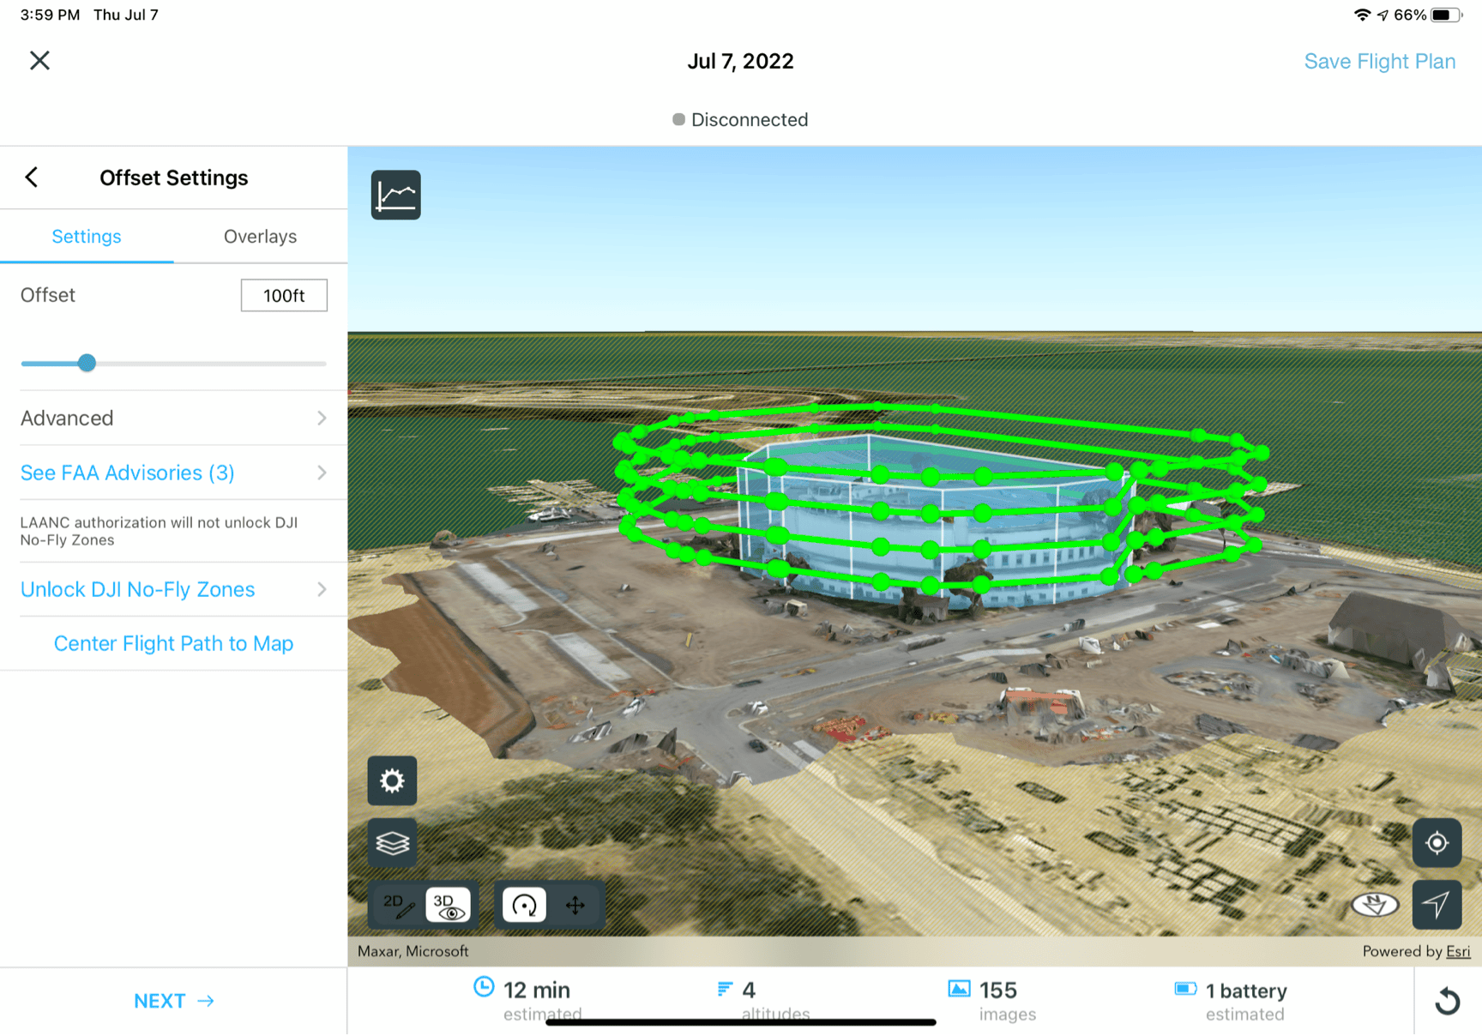Screen dimensions: 1482x1036
Task: Click Center Flight Path to Map
Action: [x=173, y=643]
